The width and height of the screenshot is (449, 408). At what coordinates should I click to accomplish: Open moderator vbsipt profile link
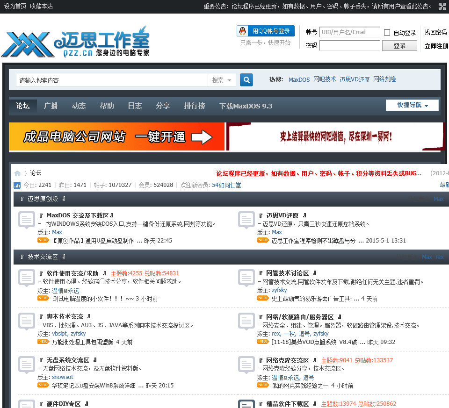pyautogui.click(x=59, y=334)
